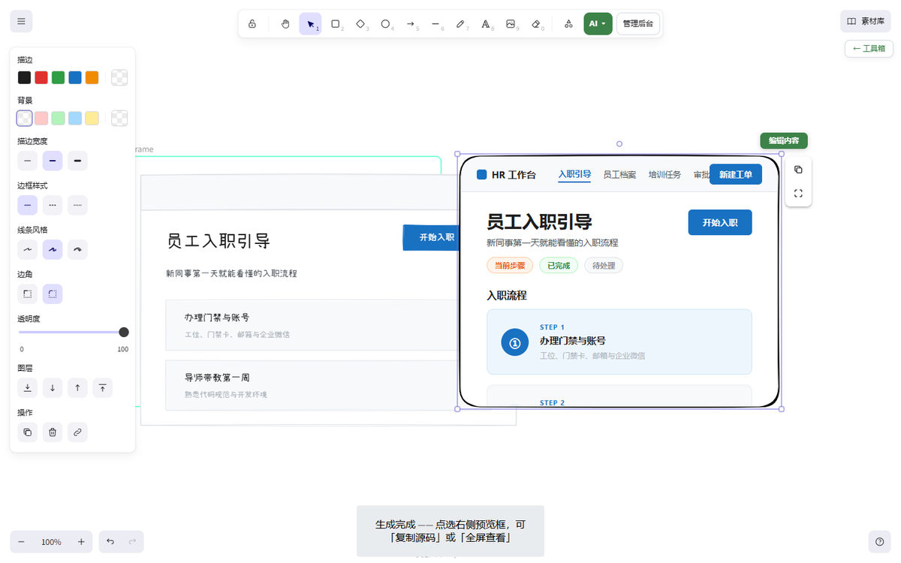Select the Eraser tool

pyautogui.click(x=536, y=24)
